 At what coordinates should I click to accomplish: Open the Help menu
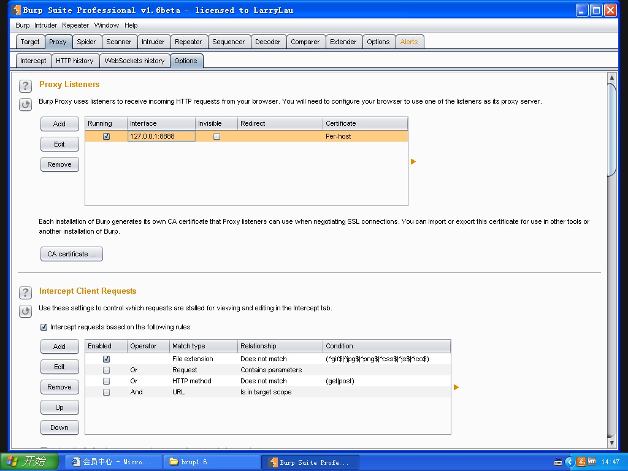coord(131,25)
